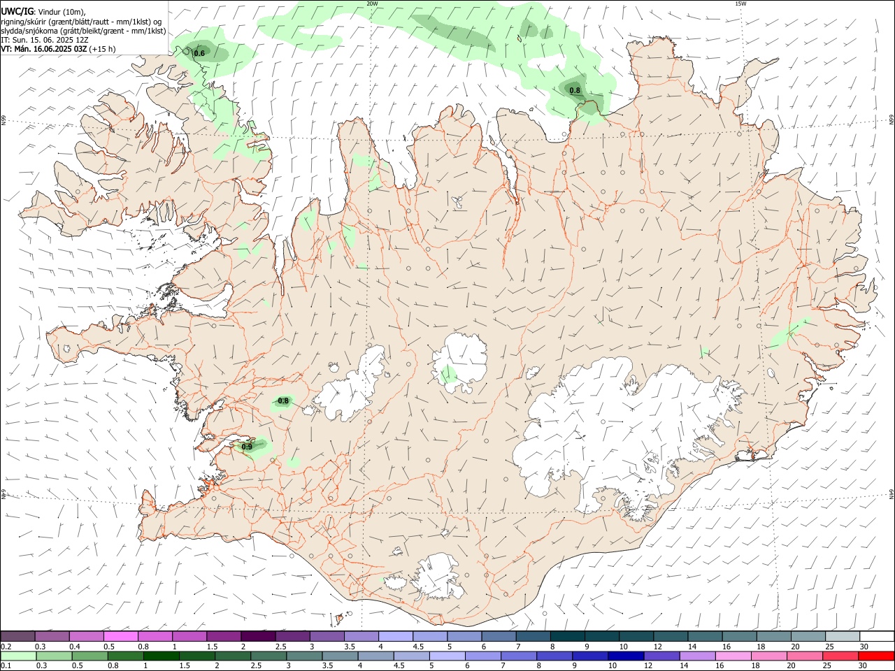Pick the purple-blue 12 swatch in rain scale
The image size is (895, 671).
[x=661, y=656]
